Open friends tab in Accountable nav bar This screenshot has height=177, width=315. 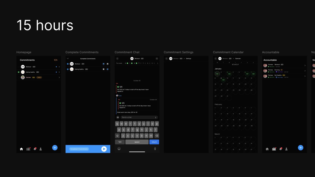pyautogui.click(x=274, y=149)
